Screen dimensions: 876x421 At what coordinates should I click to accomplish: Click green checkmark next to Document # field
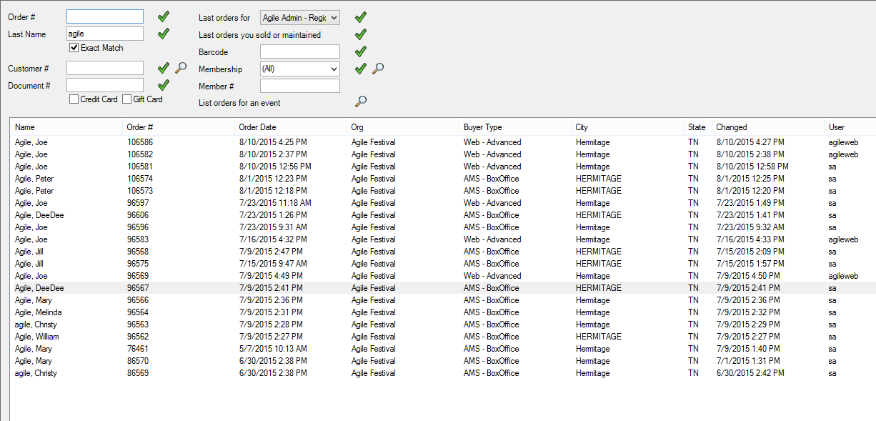[x=164, y=85]
